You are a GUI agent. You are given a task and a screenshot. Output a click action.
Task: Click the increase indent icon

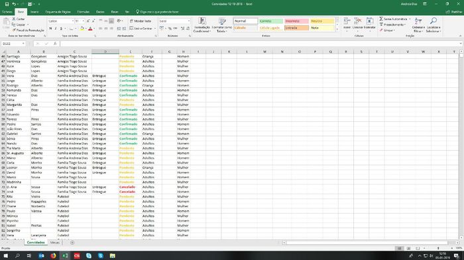pos(124,28)
